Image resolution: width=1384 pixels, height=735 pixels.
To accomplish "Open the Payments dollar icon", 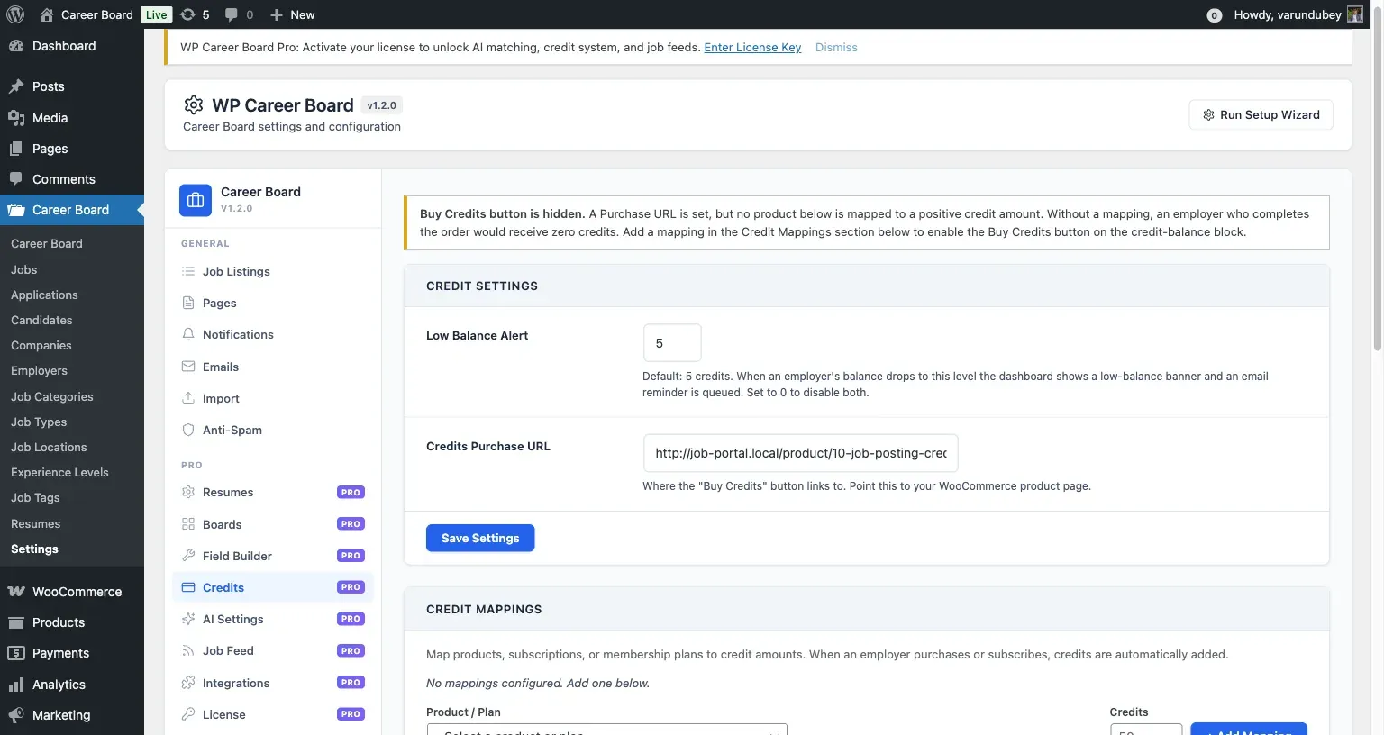I will pyautogui.click(x=16, y=653).
